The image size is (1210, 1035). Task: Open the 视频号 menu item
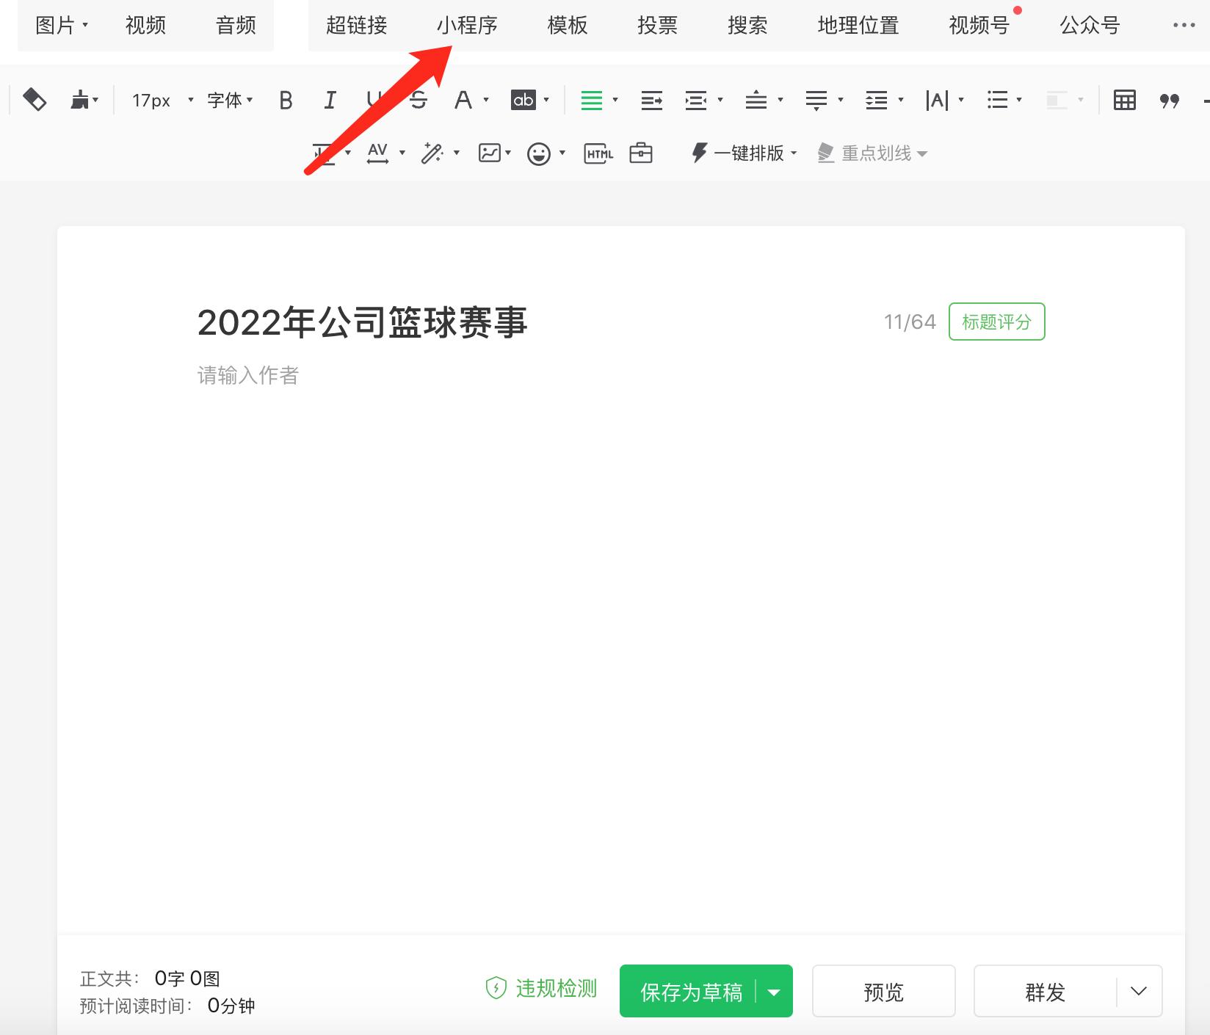click(978, 26)
